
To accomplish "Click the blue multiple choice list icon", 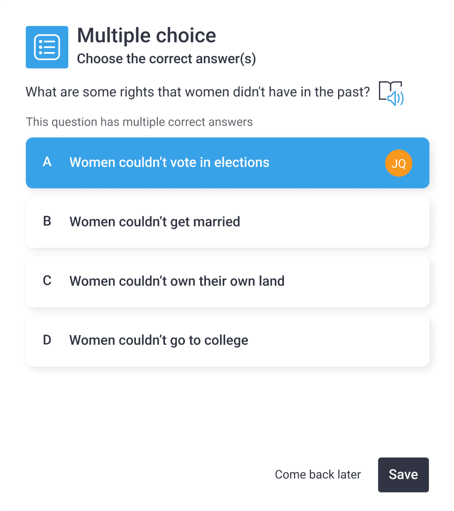I will [x=47, y=47].
